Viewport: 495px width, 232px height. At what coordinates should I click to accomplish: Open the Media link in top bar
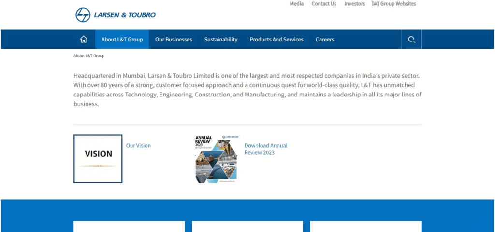coord(297,4)
